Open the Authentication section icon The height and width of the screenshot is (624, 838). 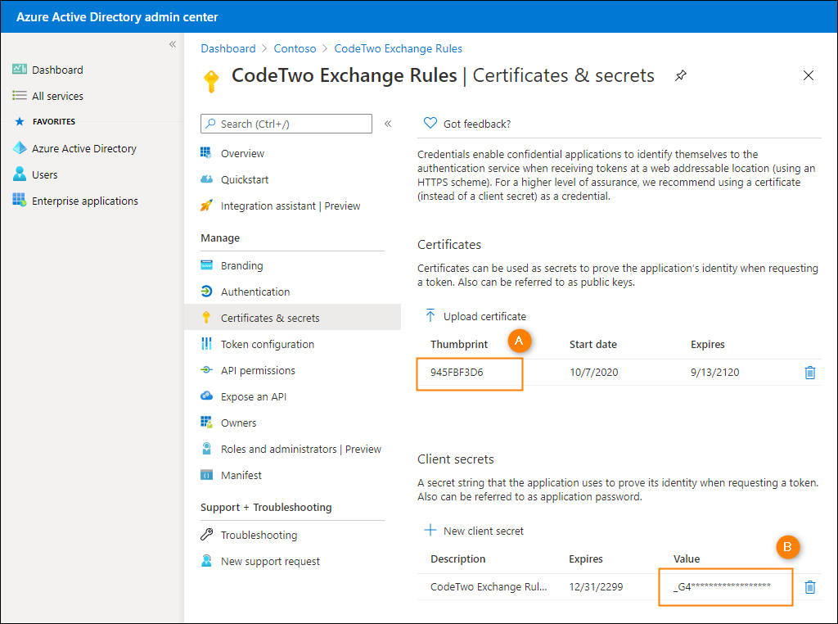(205, 292)
